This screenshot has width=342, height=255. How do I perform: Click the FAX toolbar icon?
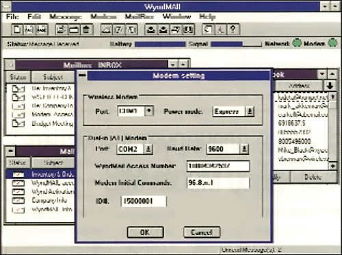tap(29, 29)
